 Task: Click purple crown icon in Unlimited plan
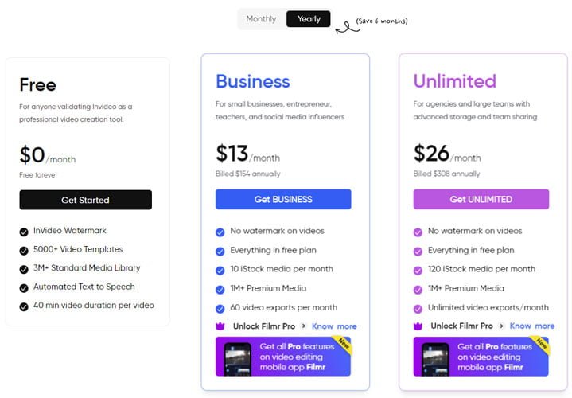click(x=418, y=326)
